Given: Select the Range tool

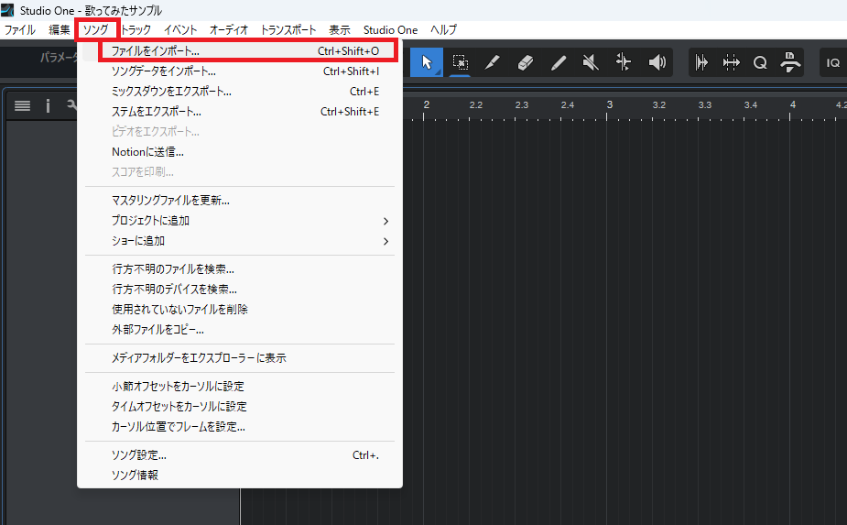Looking at the screenshot, I should [x=460, y=62].
